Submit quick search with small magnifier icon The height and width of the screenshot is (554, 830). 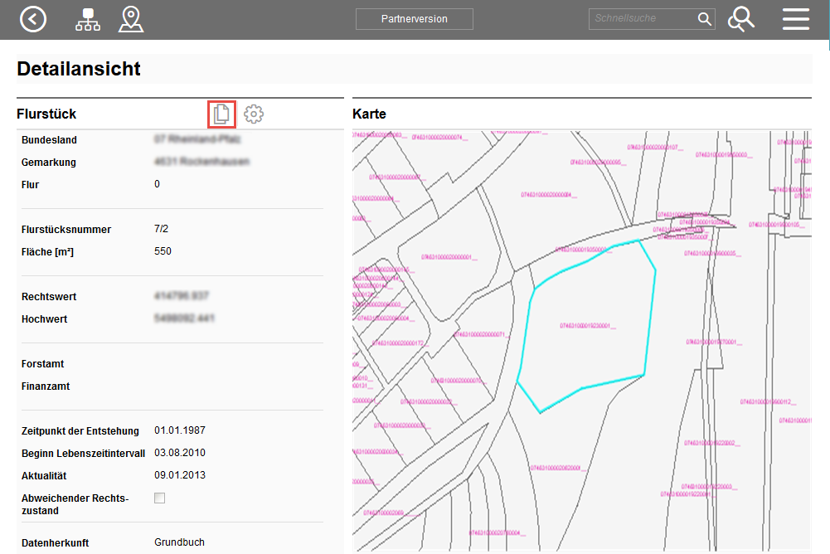coord(704,19)
